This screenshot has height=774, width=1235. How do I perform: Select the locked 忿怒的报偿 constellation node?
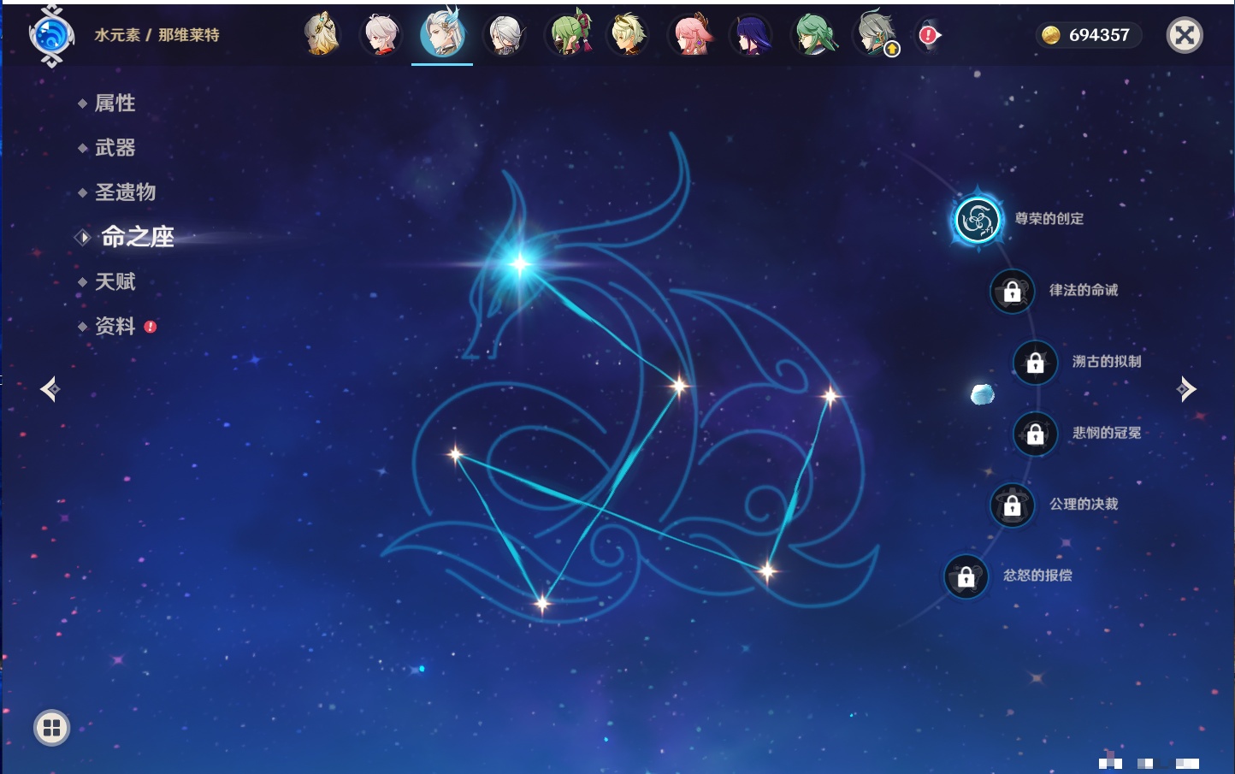966,576
